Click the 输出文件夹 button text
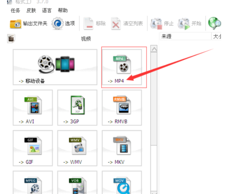233x194 pixels. coord(35,24)
